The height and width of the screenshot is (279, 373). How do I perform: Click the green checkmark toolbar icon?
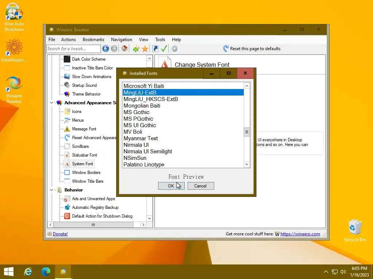click(164, 49)
